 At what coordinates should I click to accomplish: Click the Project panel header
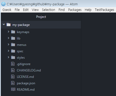pyautogui.click(x=41, y=17)
